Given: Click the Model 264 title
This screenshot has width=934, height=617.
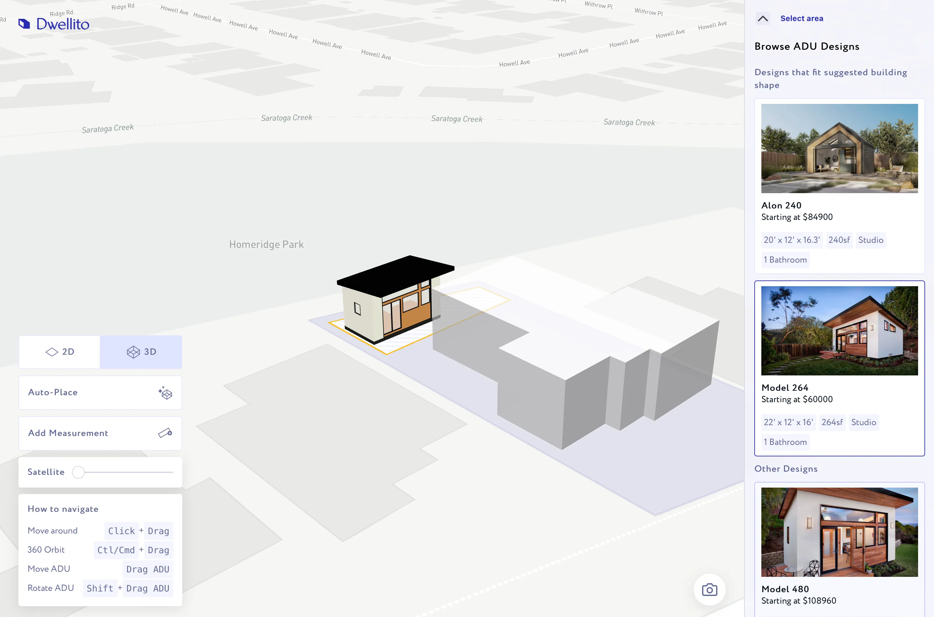Looking at the screenshot, I should coord(785,388).
